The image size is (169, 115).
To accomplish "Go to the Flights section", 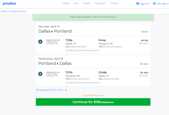I will tap(87, 3).
